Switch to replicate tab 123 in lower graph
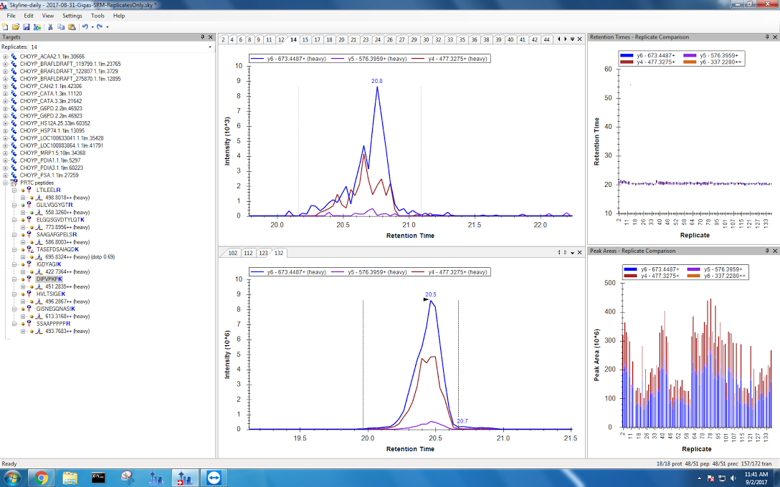The height and width of the screenshot is (487, 780). coord(263,253)
